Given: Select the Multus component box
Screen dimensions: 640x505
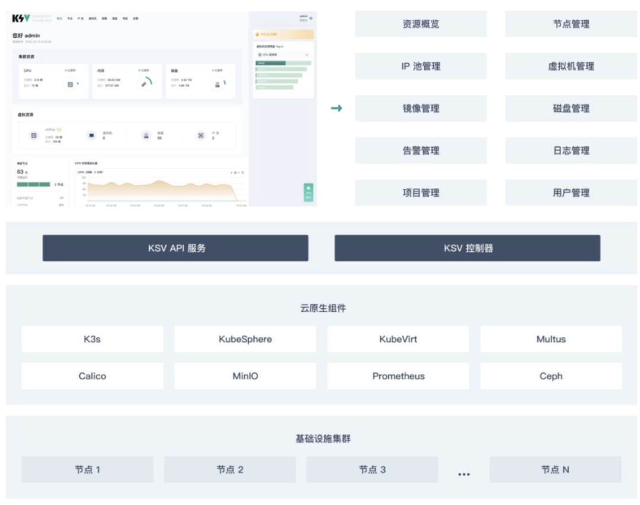Looking at the screenshot, I should click(x=551, y=339).
